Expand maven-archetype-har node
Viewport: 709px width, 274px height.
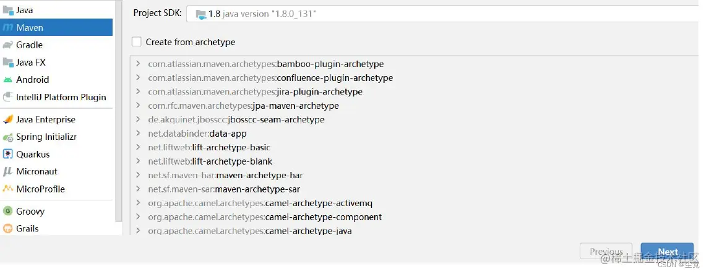pyautogui.click(x=138, y=176)
